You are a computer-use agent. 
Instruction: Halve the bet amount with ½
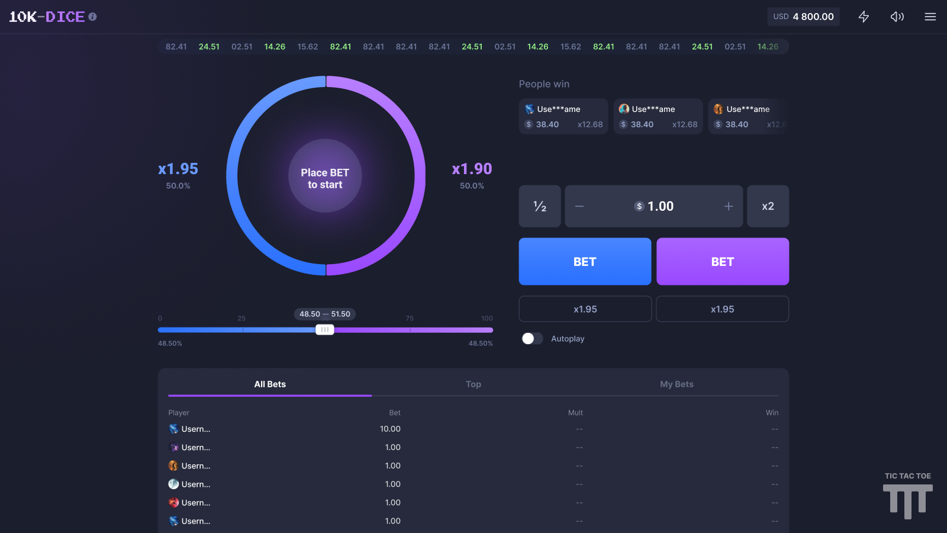click(540, 206)
